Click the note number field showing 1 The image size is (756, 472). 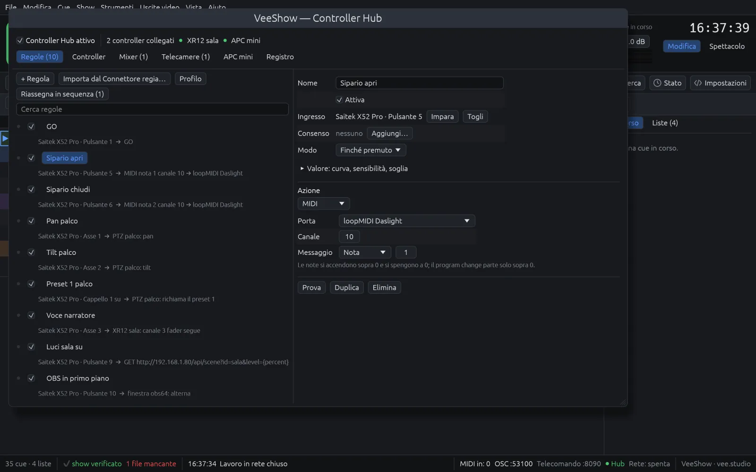[406, 253]
